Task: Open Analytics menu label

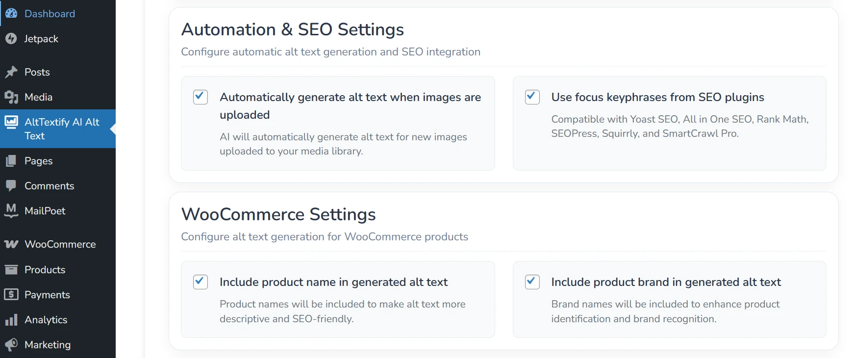Action: coord(46,320)
